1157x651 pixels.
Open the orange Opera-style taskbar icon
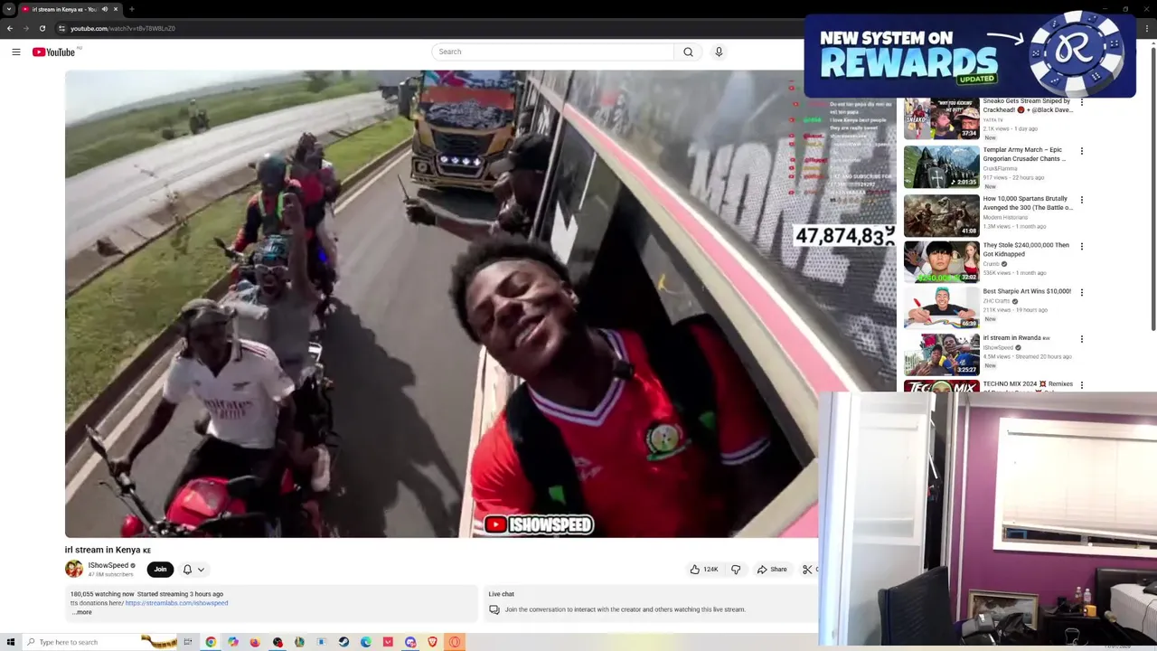[455, 642]
